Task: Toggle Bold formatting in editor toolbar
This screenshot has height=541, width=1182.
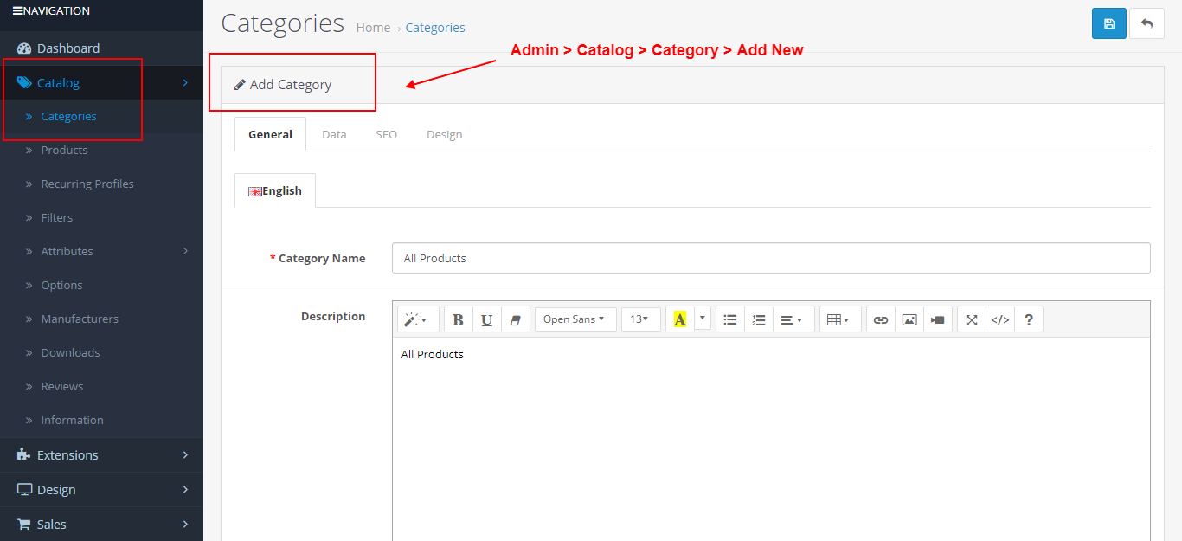Action: tap(458, 319)
